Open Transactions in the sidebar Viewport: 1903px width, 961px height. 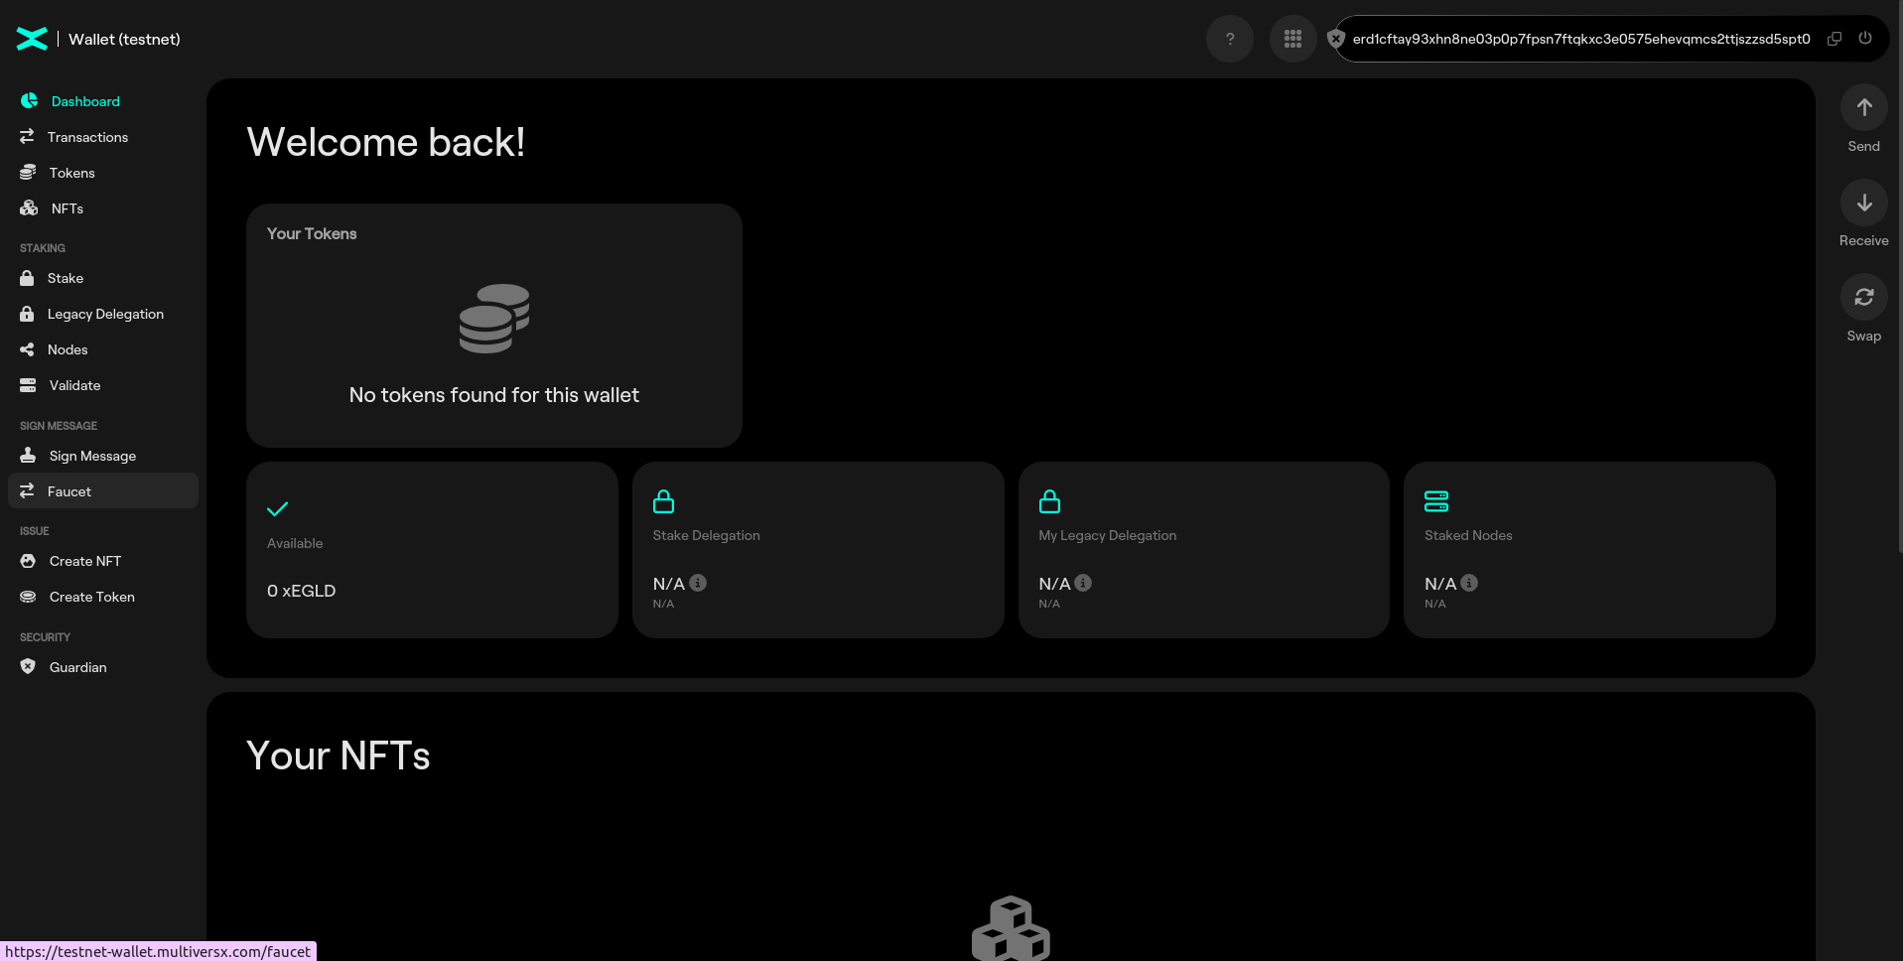click(x=87, y=137)
